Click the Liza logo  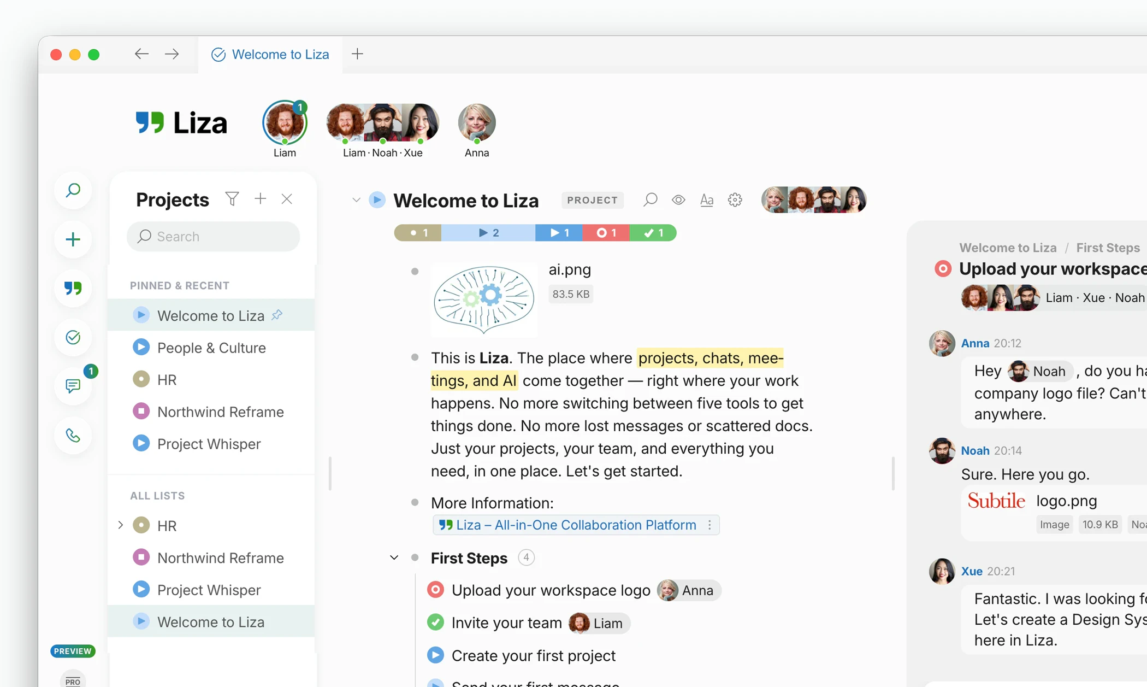click(x=181, y=122)
